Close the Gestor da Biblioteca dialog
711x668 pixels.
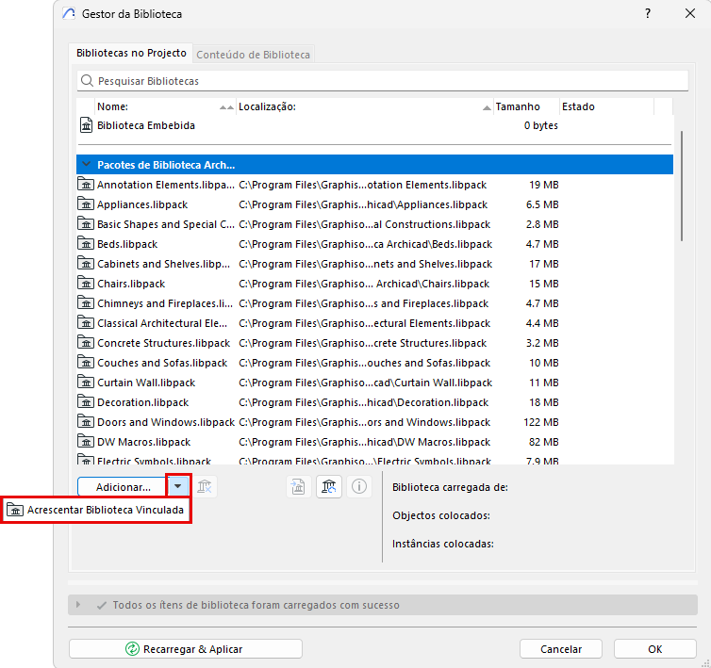[x=689, y=13]
